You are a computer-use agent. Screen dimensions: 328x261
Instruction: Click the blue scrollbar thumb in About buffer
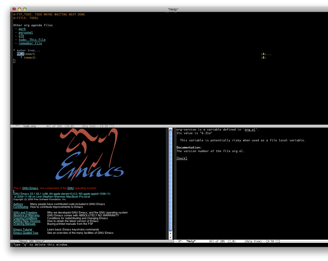coord(171,180)
